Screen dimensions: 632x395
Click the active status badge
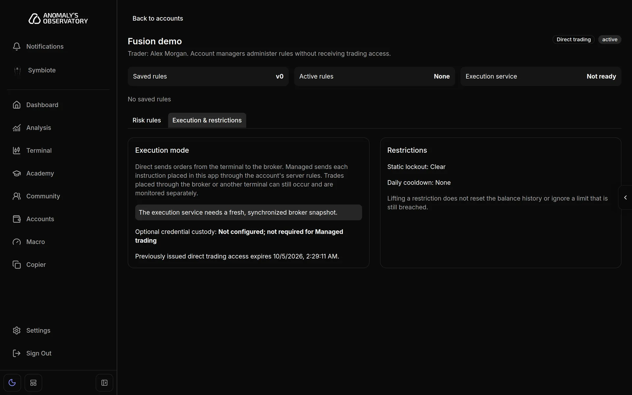pyautogui.click(x=610, y=39)
